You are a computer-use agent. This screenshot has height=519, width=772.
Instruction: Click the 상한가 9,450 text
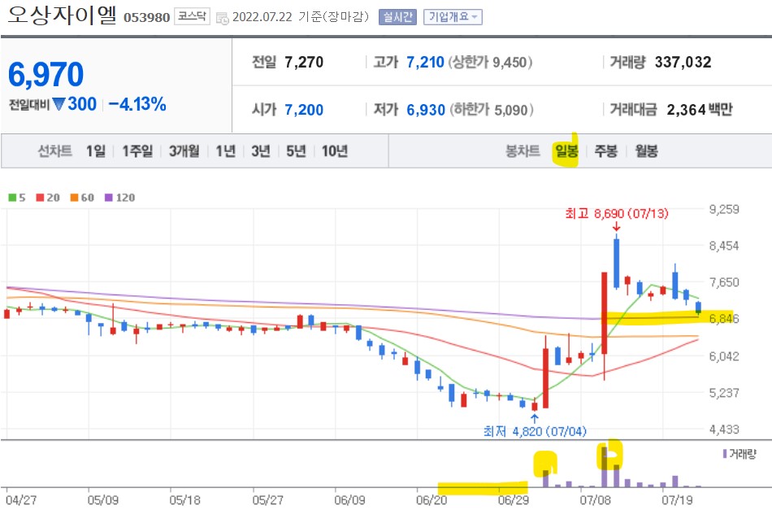[x=490, y=62]
